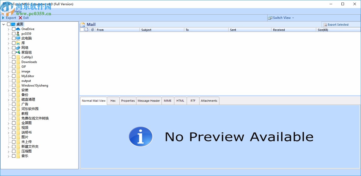Expand the 此电脑 tree item
Screen dimensions: 361x176
pyautogui.click(x=8, y=38)
